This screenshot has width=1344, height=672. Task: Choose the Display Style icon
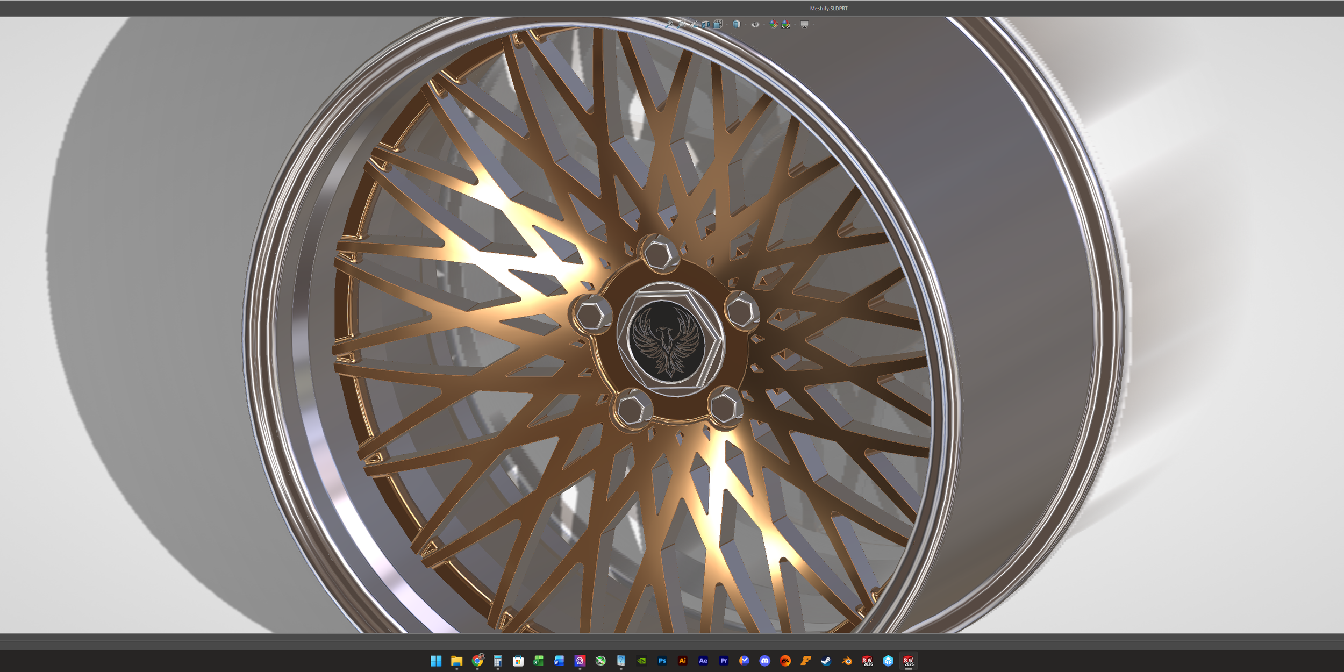point(737,24)
